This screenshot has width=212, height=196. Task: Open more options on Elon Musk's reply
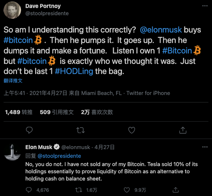(x=205, y=147)
